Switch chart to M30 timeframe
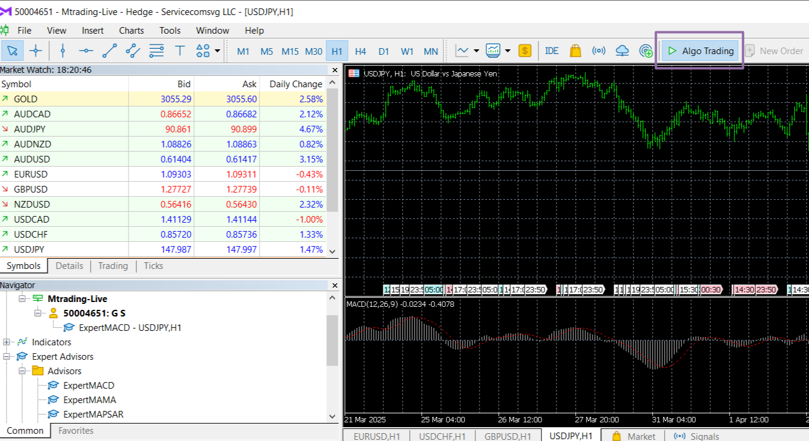 [x=314, y=51]
